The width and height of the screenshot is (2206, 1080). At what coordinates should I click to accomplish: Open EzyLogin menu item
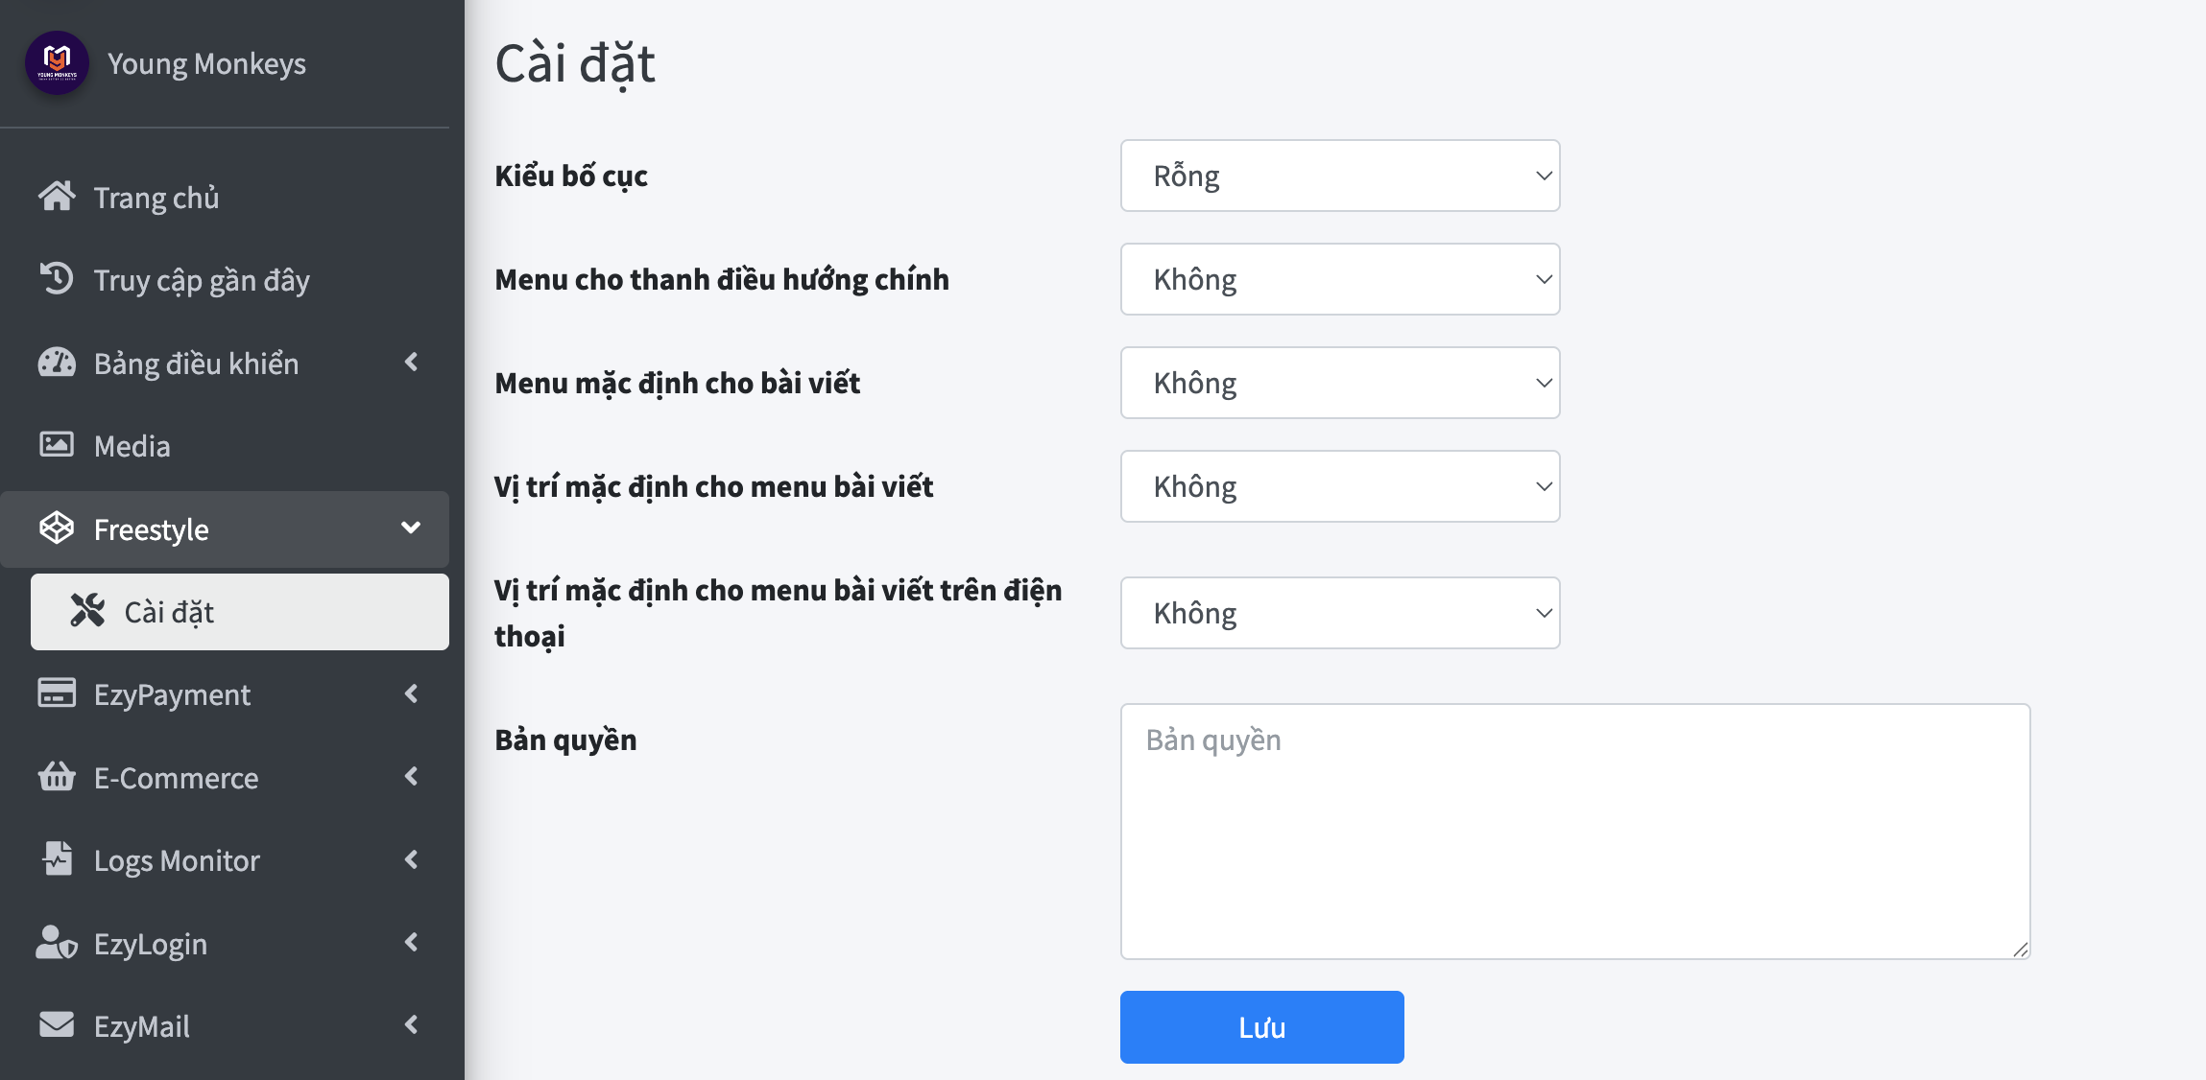[225, 943]
